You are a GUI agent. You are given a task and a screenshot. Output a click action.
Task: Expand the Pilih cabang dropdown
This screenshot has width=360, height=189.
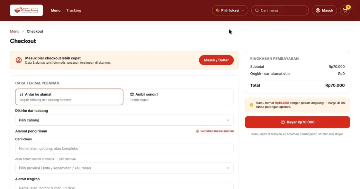click(x=124, y=120)
